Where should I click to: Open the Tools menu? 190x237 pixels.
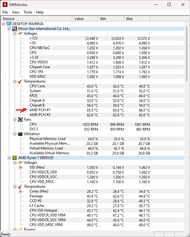pyautogui.click(x=28, y=12)
